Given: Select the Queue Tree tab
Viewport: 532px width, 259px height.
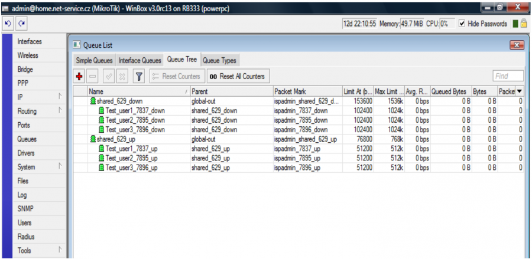Looking at the screenshot, I should [182, 60].
